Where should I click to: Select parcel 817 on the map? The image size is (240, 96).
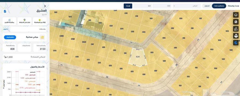point(201,18)
